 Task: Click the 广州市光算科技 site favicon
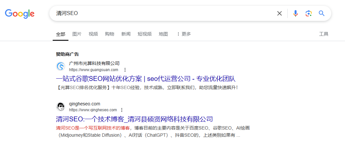[61, 66]
